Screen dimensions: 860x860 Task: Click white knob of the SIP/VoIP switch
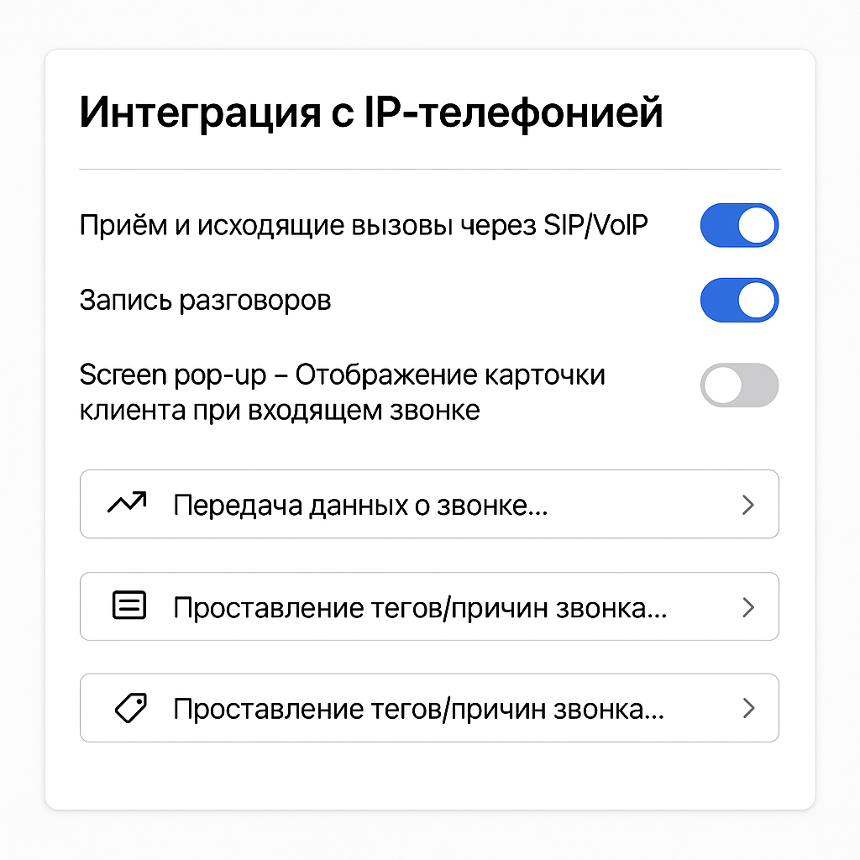(757, 225)
